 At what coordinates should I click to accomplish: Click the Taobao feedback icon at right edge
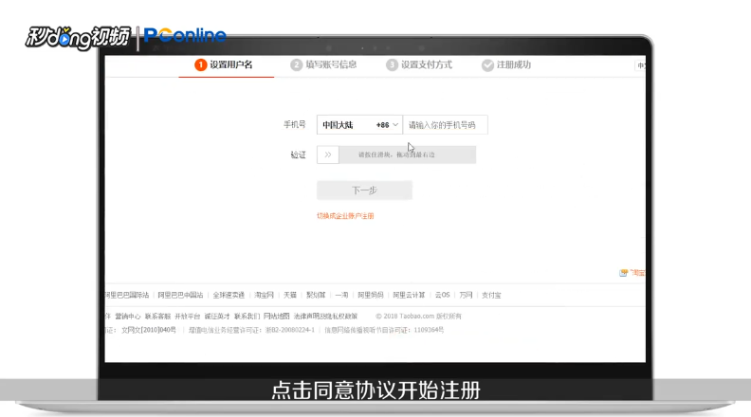tap(623, 273)
